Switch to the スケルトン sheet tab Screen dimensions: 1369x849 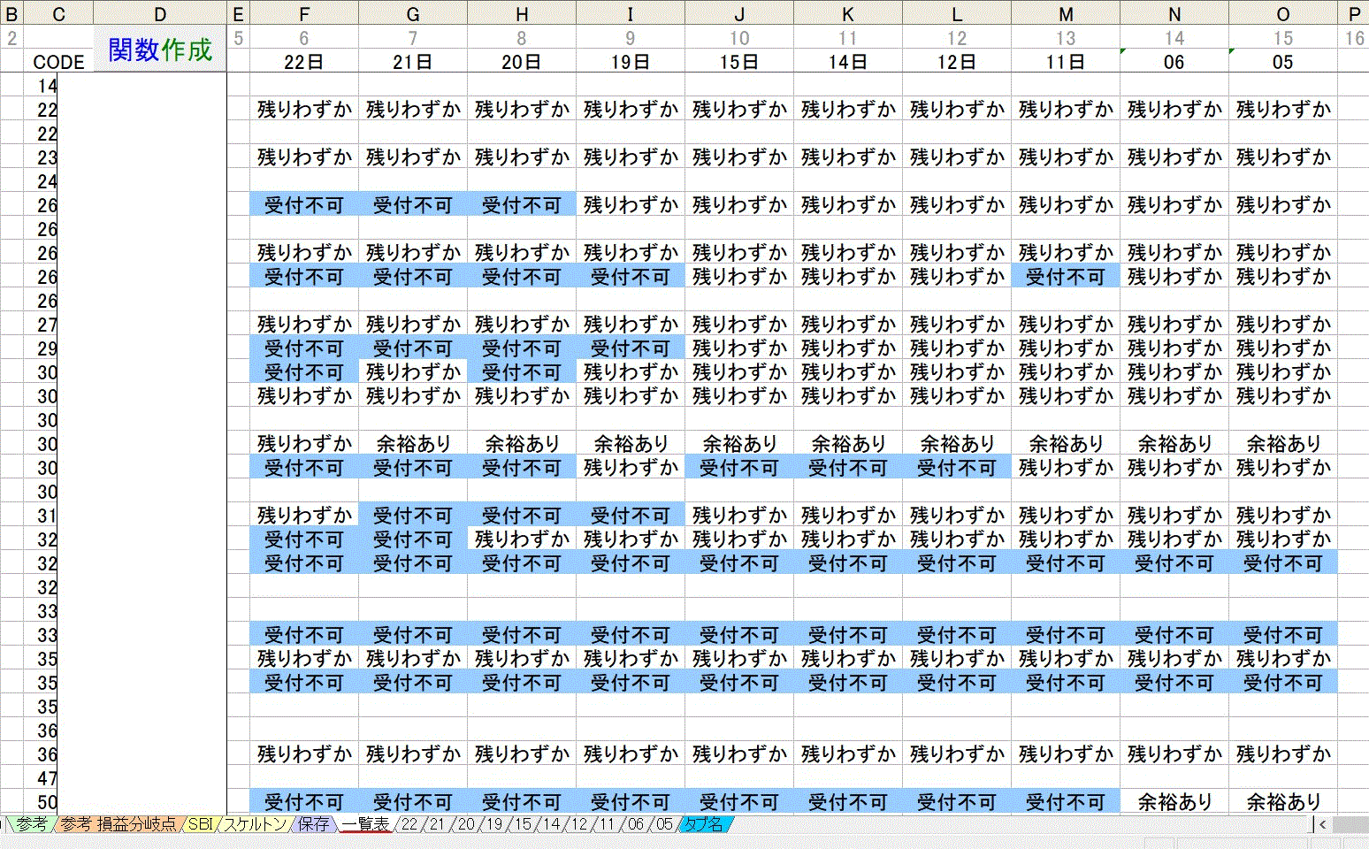pos(254,824)
